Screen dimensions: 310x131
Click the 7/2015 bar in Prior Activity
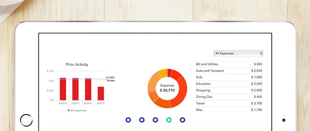click(x=75, y=89)
